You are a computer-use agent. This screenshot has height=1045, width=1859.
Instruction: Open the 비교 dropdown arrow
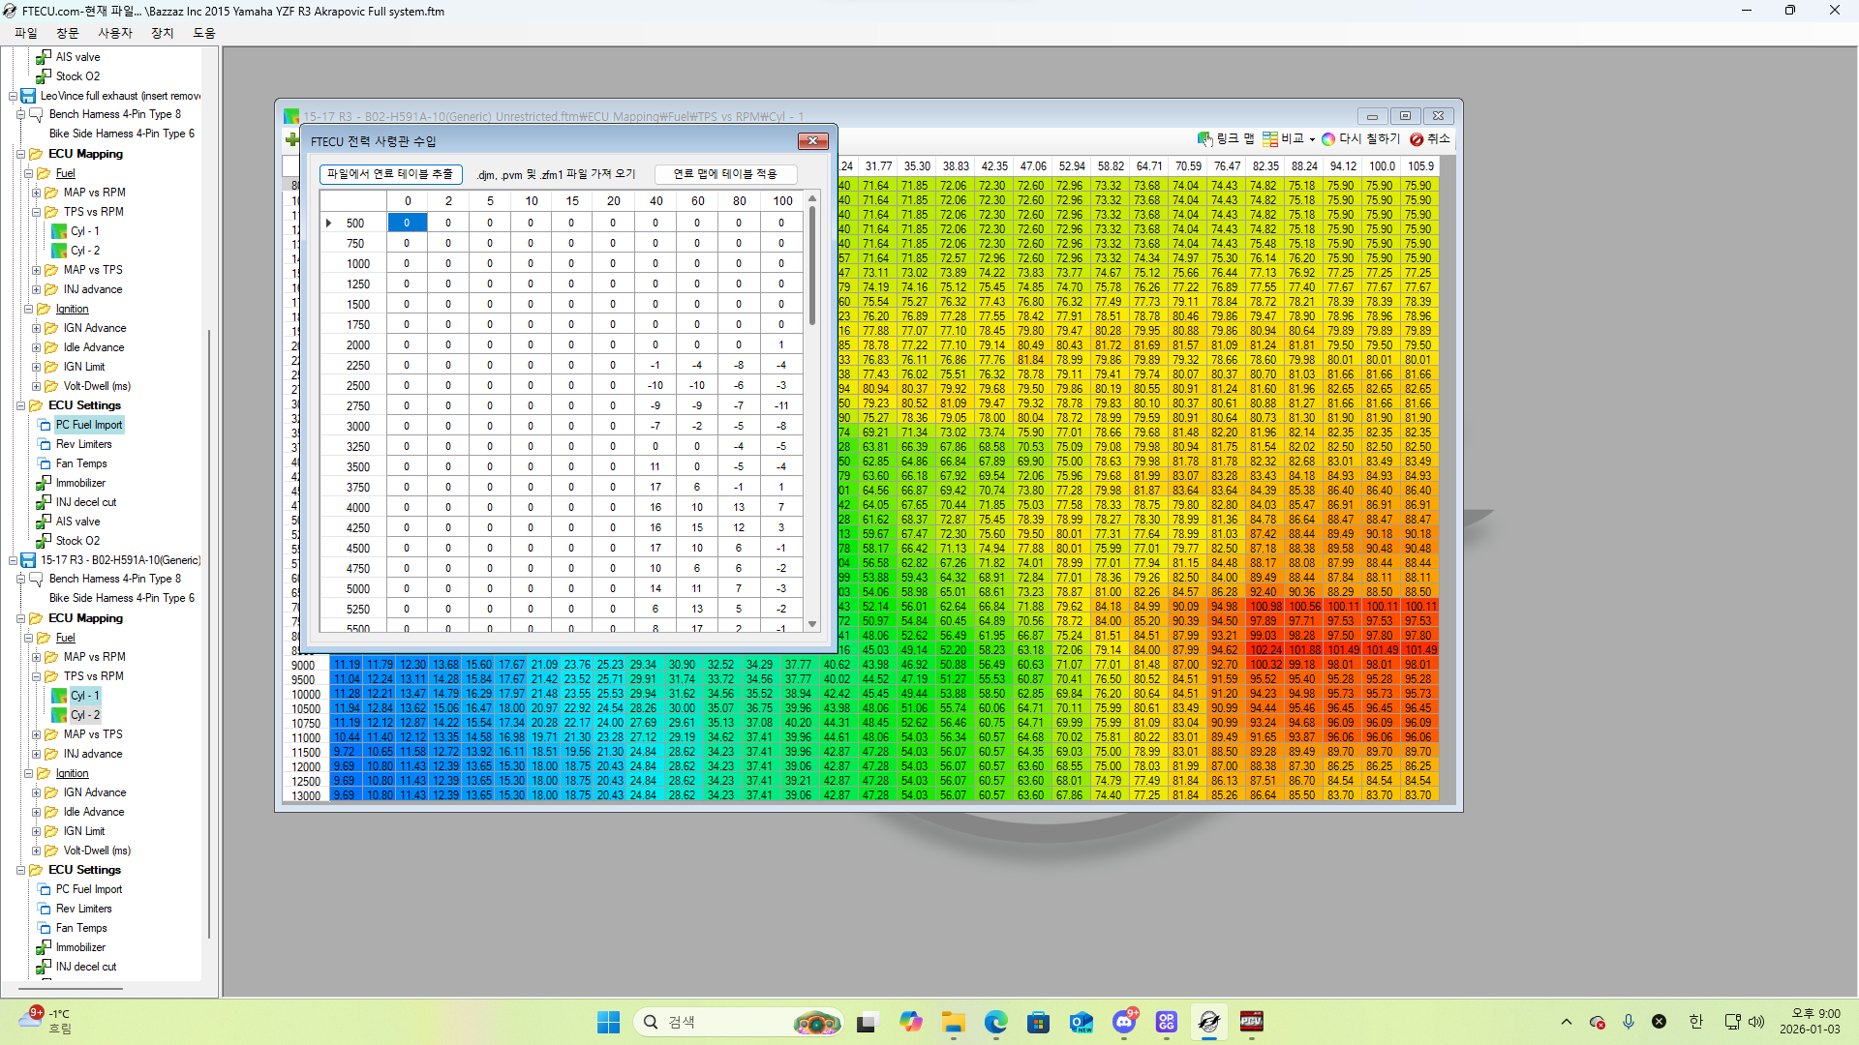pos(1312,139)
